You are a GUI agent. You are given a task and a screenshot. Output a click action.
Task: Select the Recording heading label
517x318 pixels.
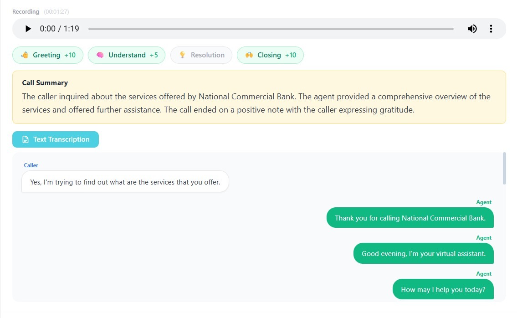pyautogui.click(x=26, y=11)
